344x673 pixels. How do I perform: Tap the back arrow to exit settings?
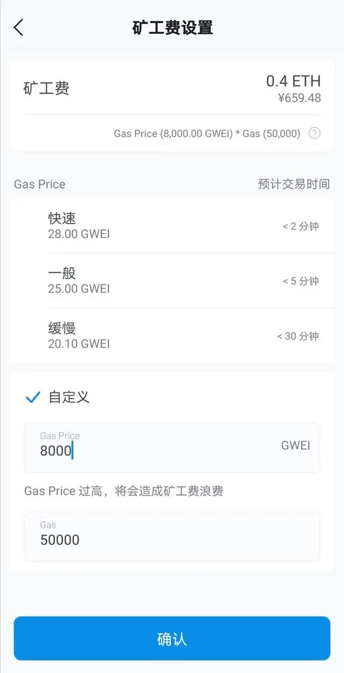pos(19,27)
